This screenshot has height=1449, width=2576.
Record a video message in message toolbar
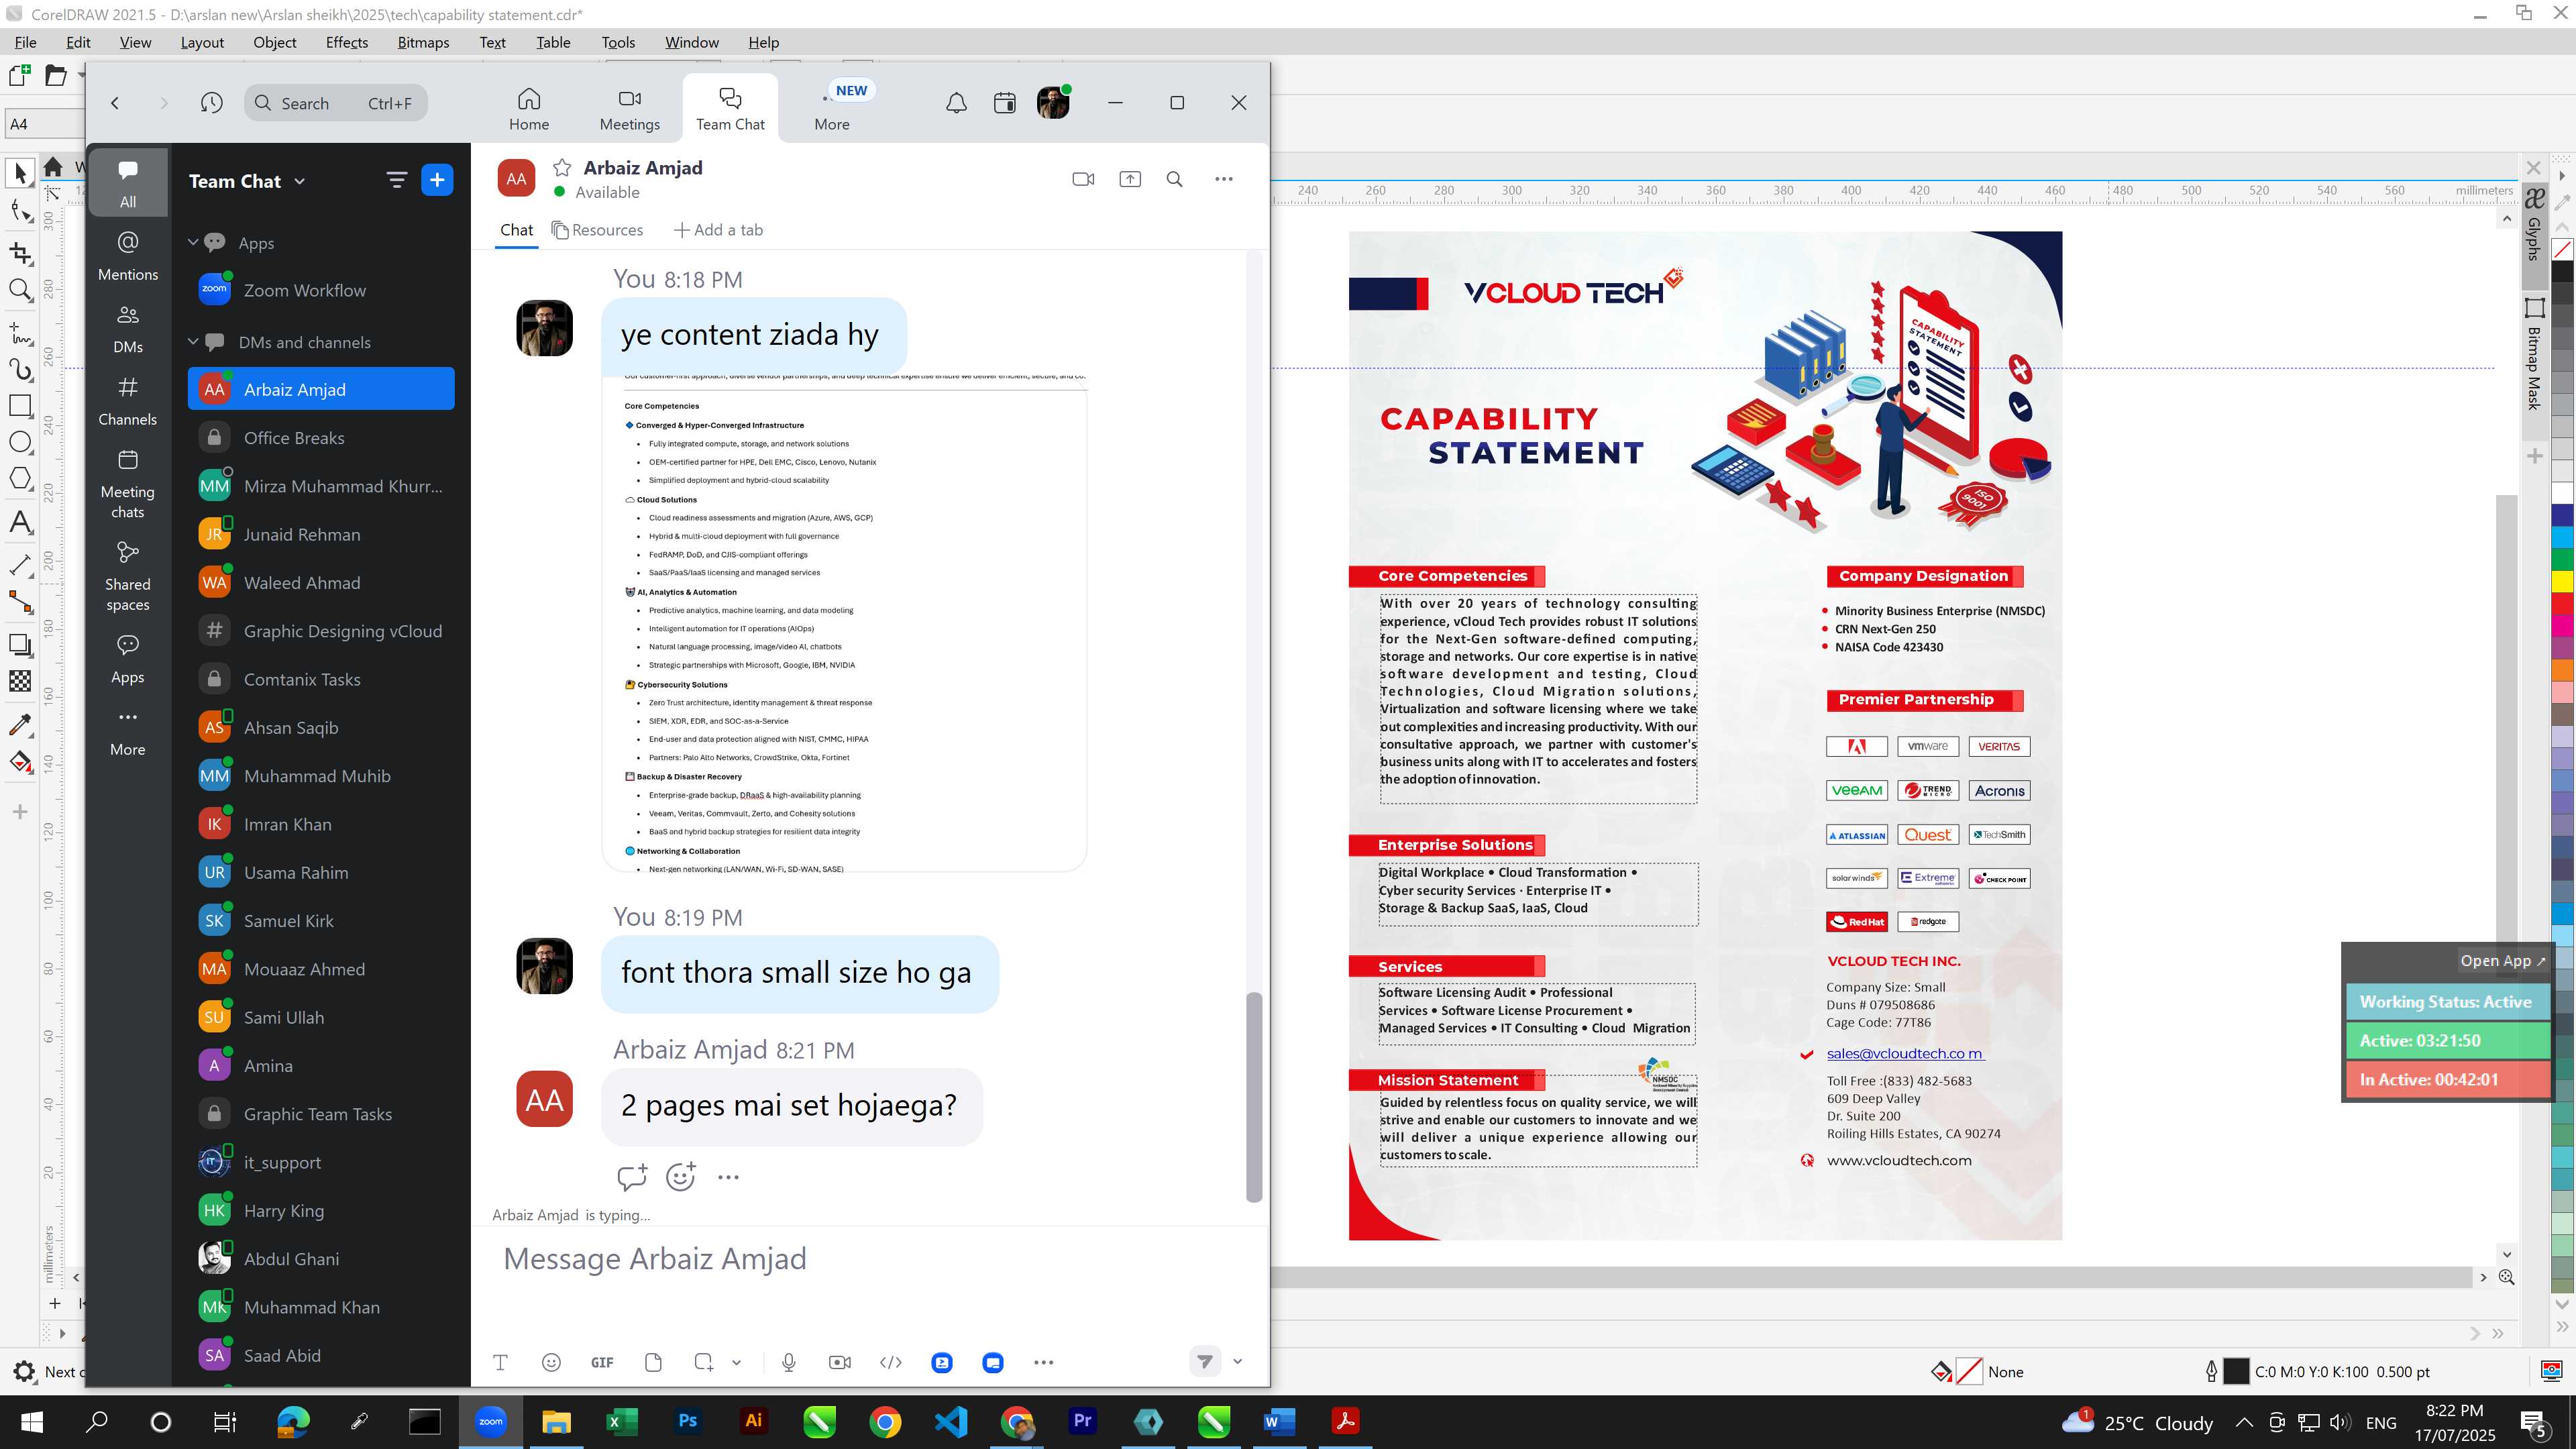pos(840,1362)
